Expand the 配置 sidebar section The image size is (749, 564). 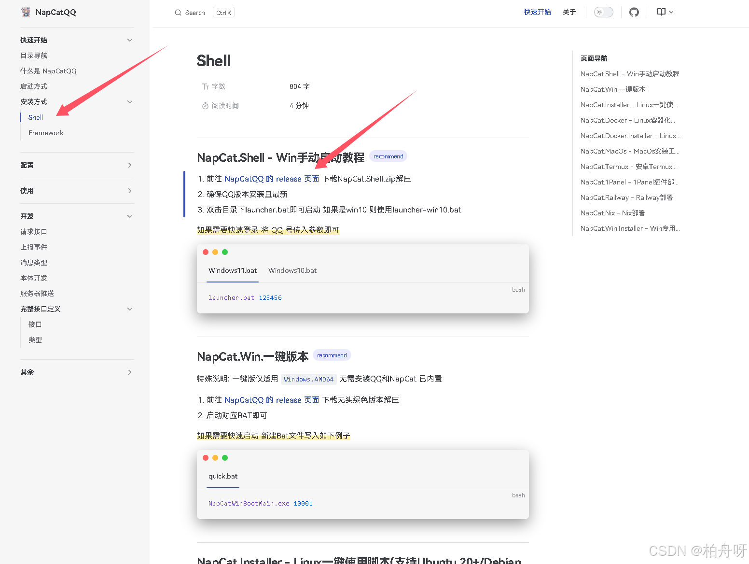tap(130, 165)
